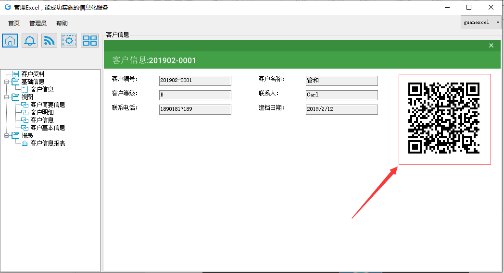Select the 基础信息 folder label
This screenshot has height=273, width=504.
point(33,82)
